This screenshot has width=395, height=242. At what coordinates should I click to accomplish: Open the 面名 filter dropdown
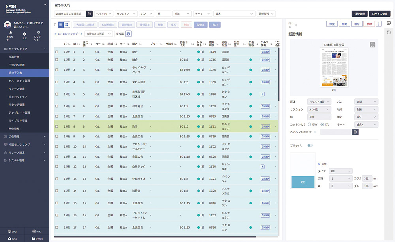[x=234, y=13]
